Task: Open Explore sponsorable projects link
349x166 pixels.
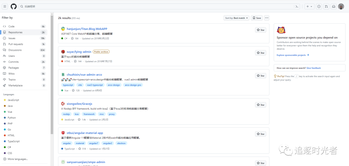Action: tap(293, 55)
